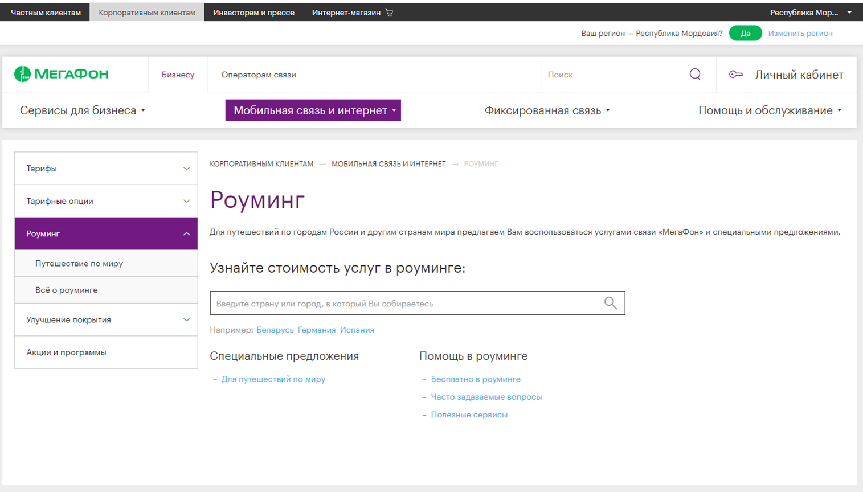
Task: Click the КОРПОРАТИВНЫМ КЛИЕНТАМ breadcrumb
Action: 261,164
